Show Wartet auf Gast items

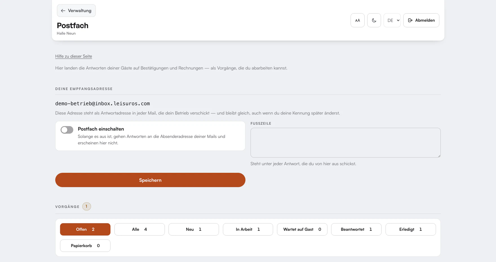pos(302,229)
